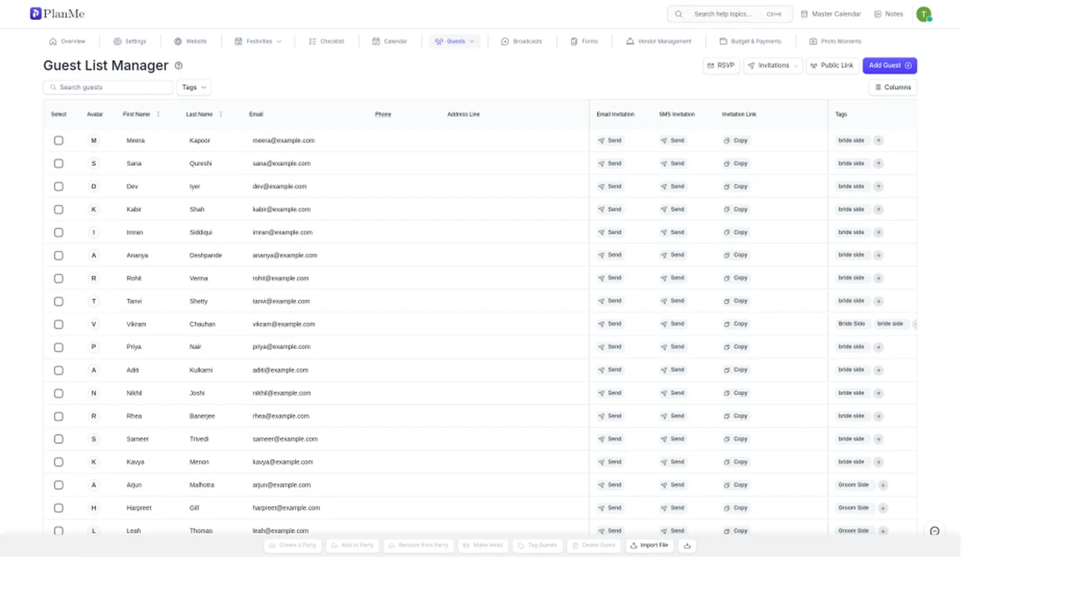
Task: Open the chat support bubble icon
Action: pos(934,531)
